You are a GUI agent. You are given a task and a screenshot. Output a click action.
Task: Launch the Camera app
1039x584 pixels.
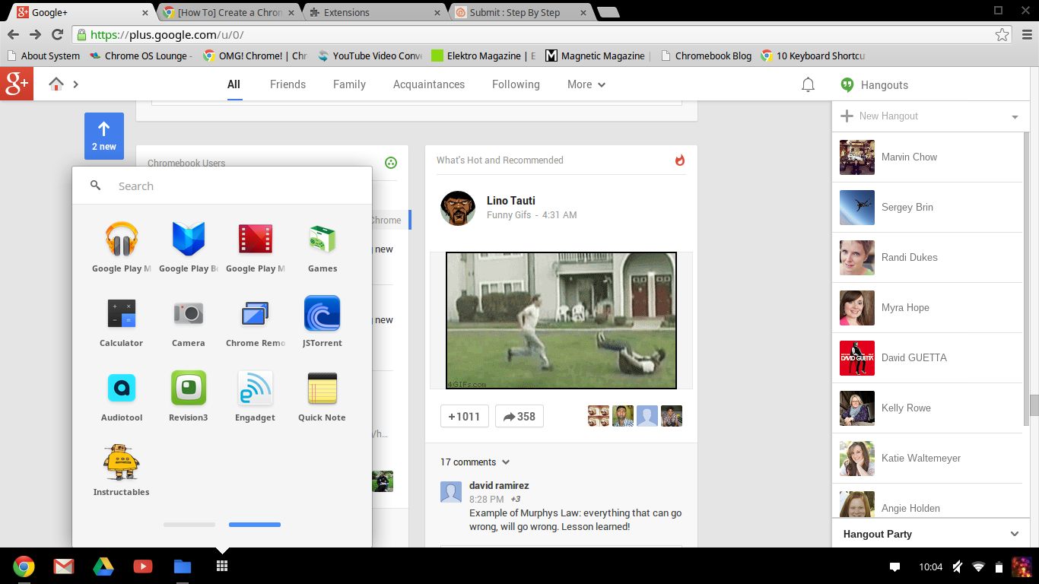coord(188,313)
